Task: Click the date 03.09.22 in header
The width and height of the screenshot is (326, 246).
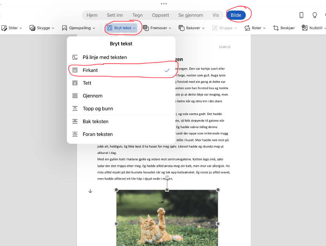Action: [225, 47]
